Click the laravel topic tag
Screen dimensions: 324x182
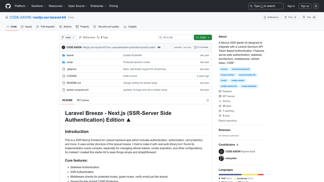(x=224, y=69)
